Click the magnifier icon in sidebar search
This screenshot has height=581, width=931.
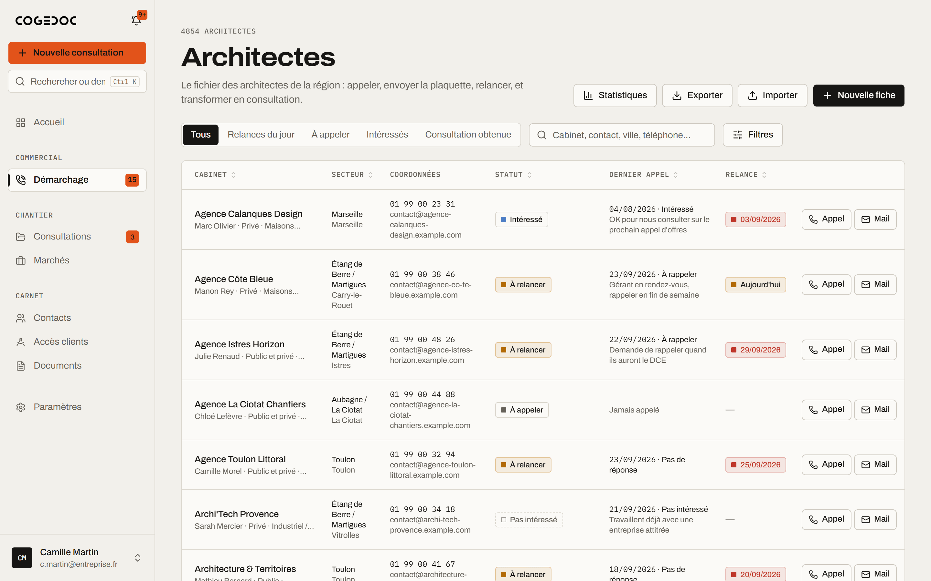pos(20,81)
